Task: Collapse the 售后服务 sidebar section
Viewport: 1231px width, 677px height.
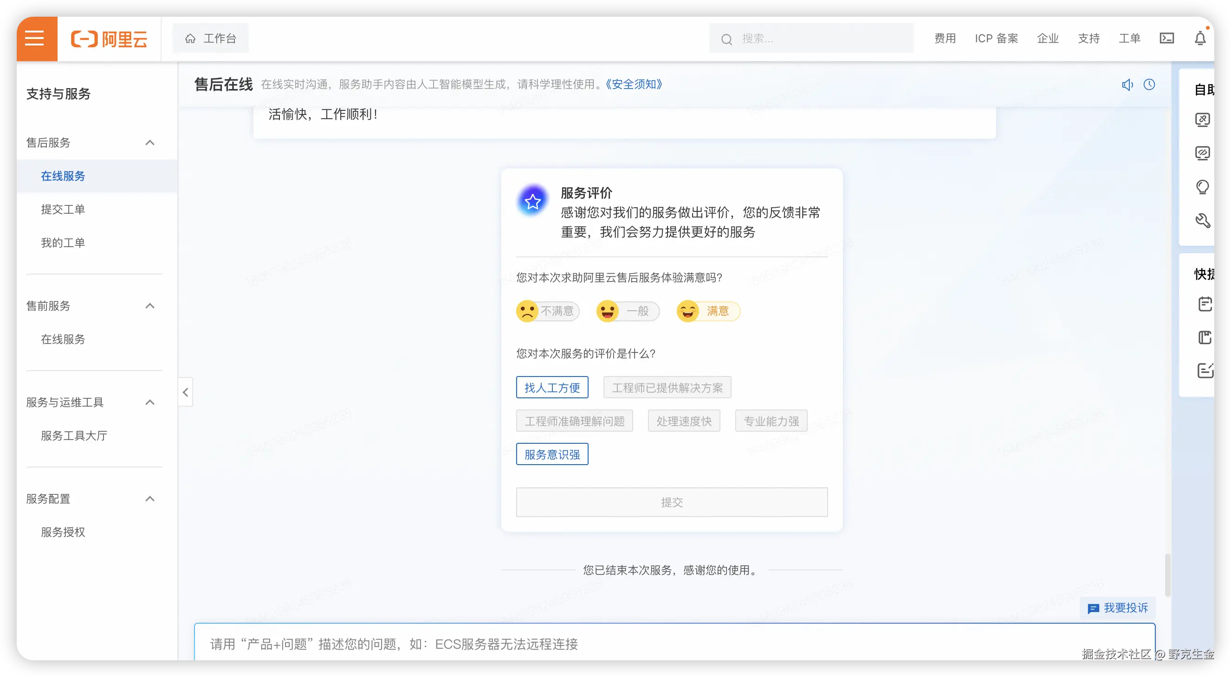Action: [149, 143]
